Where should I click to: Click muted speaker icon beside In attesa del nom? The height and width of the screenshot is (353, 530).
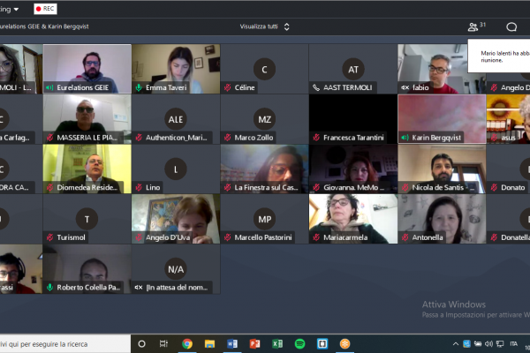pyautogui.click(x=139, y=288)
